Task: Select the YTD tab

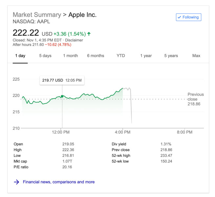Action: [x=121, y=56]
